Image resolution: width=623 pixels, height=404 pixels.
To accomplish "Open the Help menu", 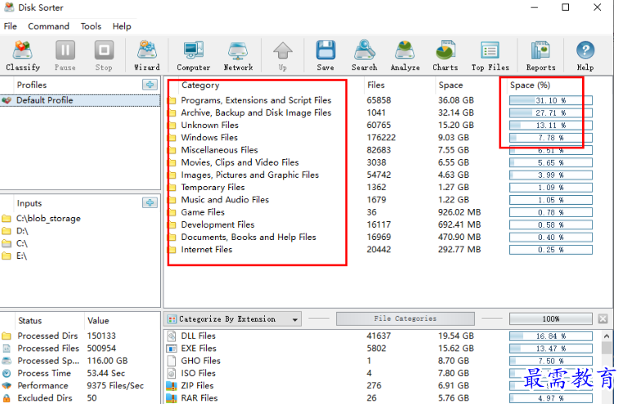I will [122, 26].
